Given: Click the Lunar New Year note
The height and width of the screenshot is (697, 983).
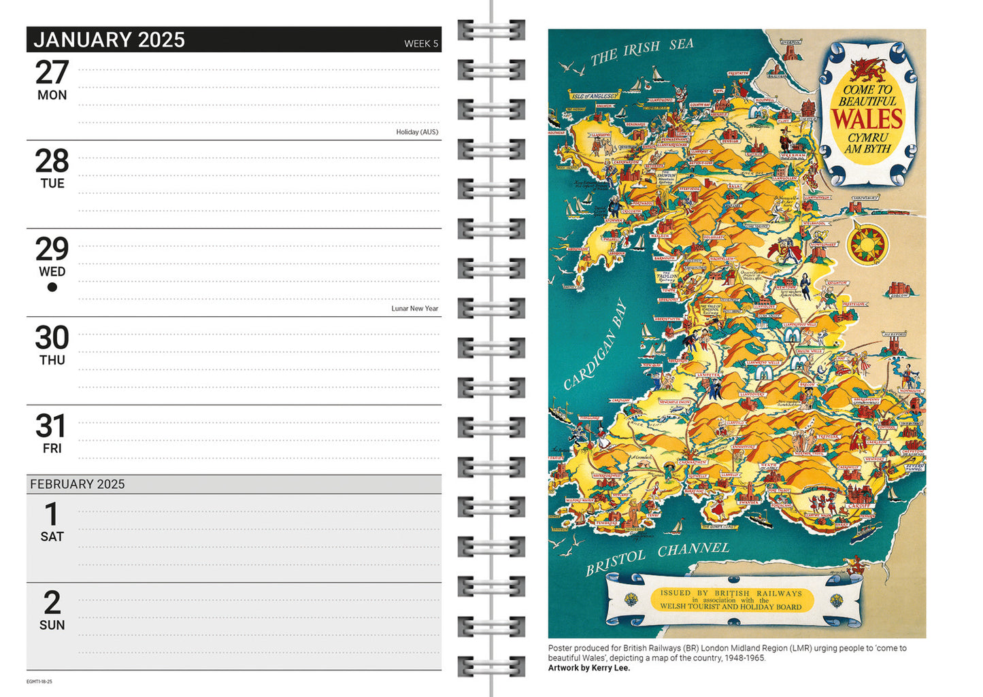Looking at the screenshot, I should (x=414, y=309).
